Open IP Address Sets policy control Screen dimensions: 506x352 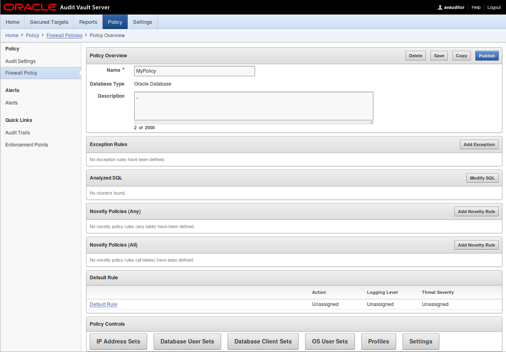point(118,342)
